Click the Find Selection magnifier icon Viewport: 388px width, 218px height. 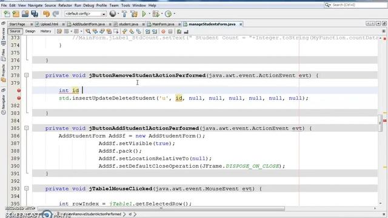coord(88,31)
